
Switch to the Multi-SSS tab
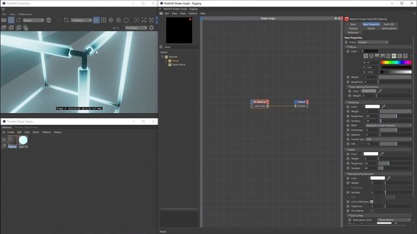tap(389, 24)
